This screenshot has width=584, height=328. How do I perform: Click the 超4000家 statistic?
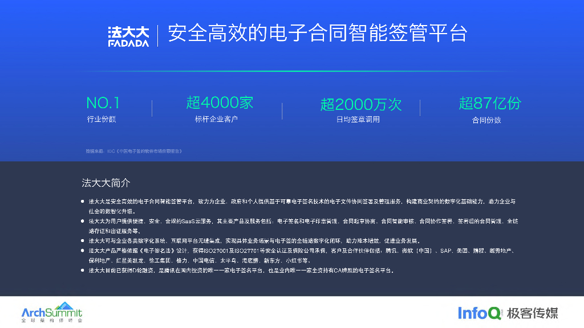[x=220, y=102]
